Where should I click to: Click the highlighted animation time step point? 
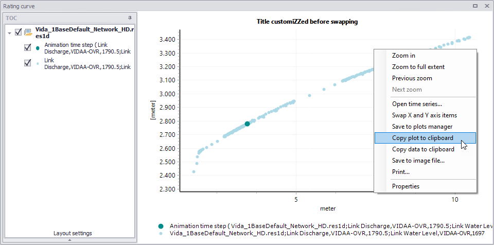tap(248, 124)
